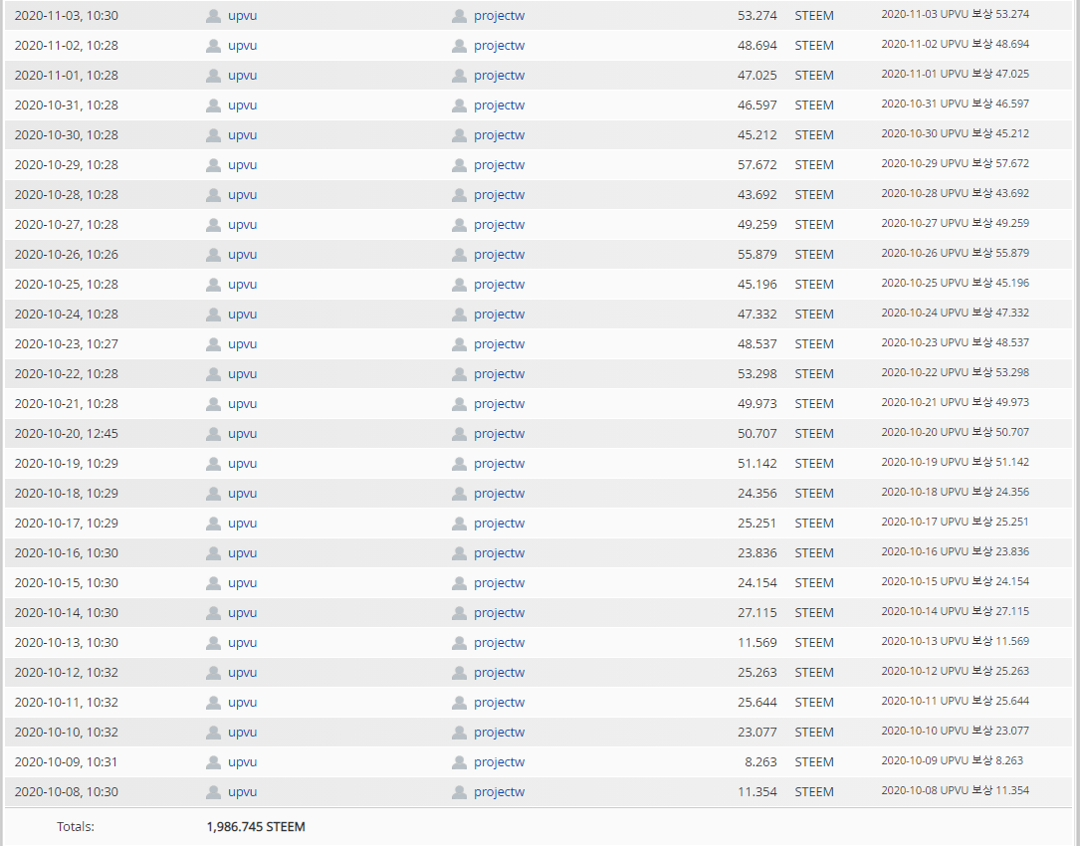Click the upvu avatar icon in the 2020-10-26 row

[x=214, y=255]
